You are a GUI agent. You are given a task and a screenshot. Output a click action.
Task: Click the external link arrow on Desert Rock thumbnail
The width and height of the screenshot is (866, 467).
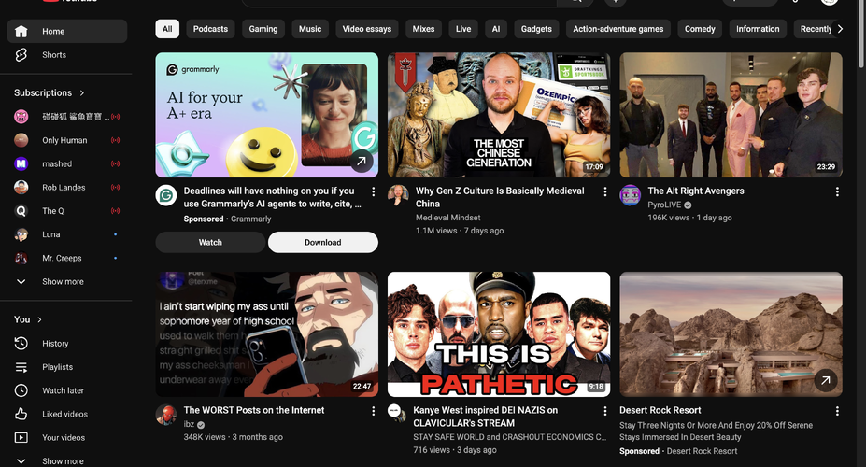click(x=826, y=380)
